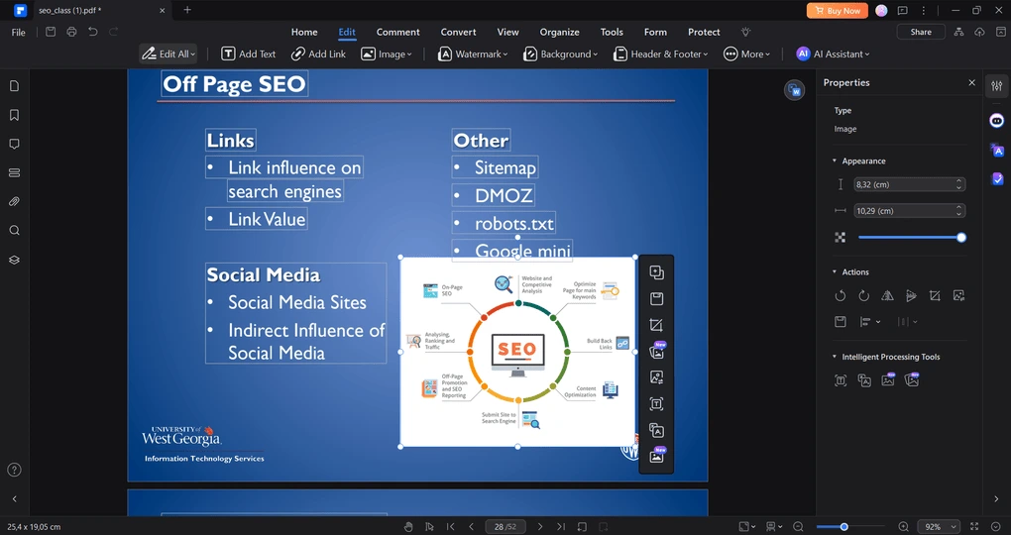This screenshot has width=1011, height=535.
Task: Open the Bookmarks panel in left sidebar
Action: click(x=14, y=115)
